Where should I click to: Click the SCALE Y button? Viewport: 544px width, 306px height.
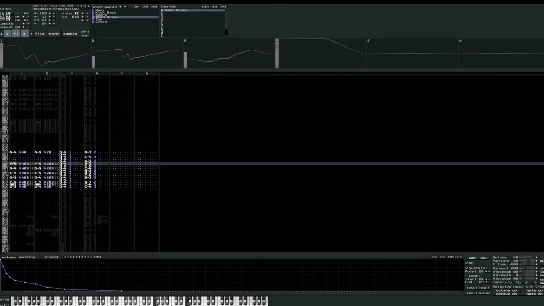click(x=484, y=288)
